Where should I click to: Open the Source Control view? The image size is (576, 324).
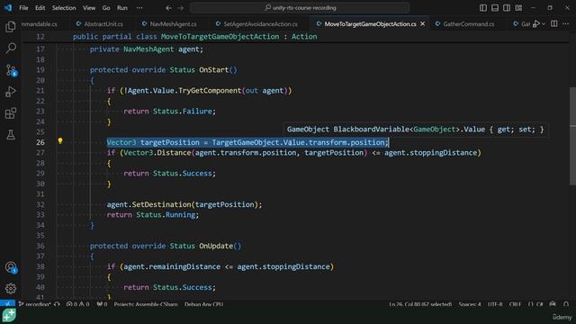point(11,70)
